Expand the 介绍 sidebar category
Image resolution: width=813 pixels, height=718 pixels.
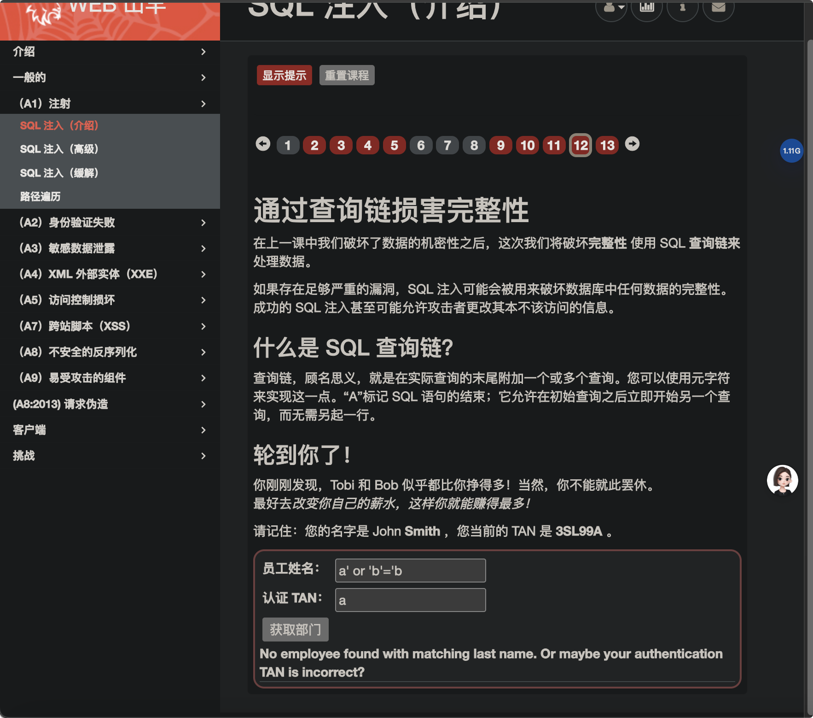point(110,52)
